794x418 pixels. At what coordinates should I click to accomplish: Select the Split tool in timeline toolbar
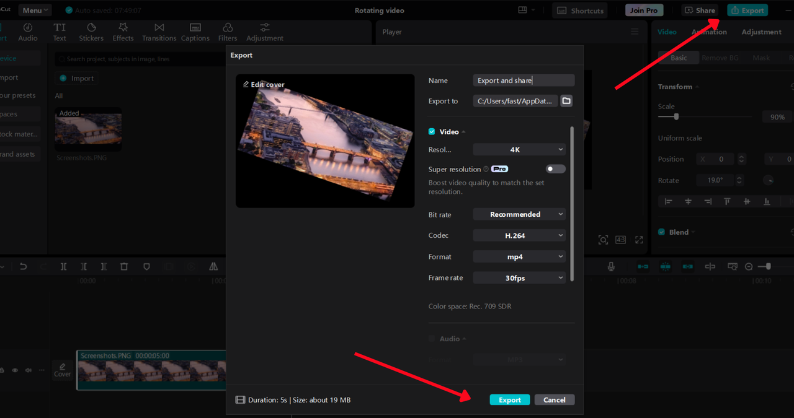63,266
